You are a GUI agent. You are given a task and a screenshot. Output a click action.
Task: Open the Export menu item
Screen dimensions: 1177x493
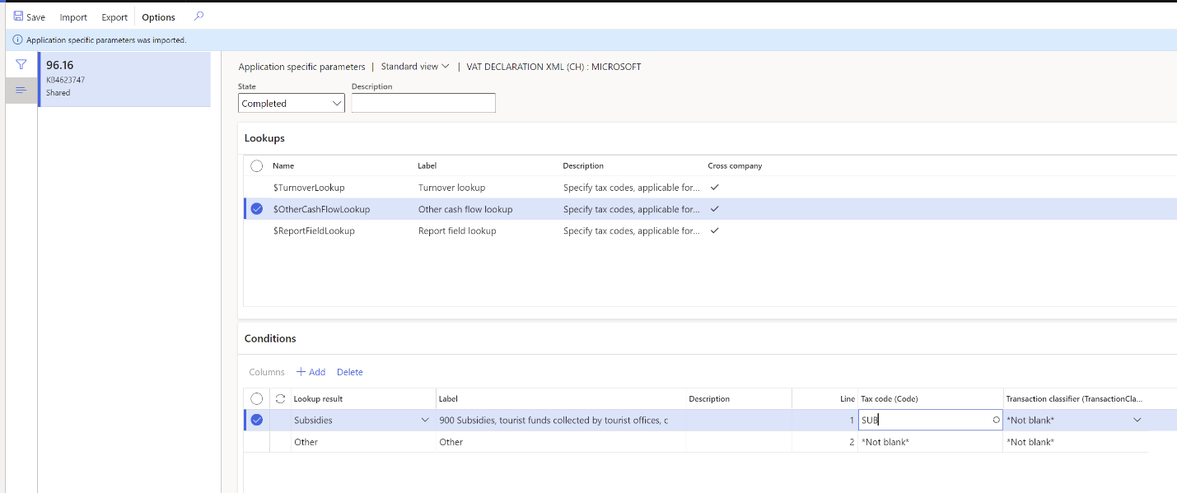coord(114,17)
